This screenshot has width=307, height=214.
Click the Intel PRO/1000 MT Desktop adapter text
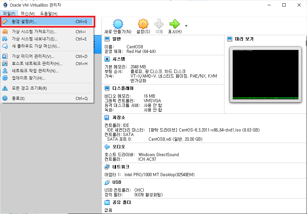point(159,175)
